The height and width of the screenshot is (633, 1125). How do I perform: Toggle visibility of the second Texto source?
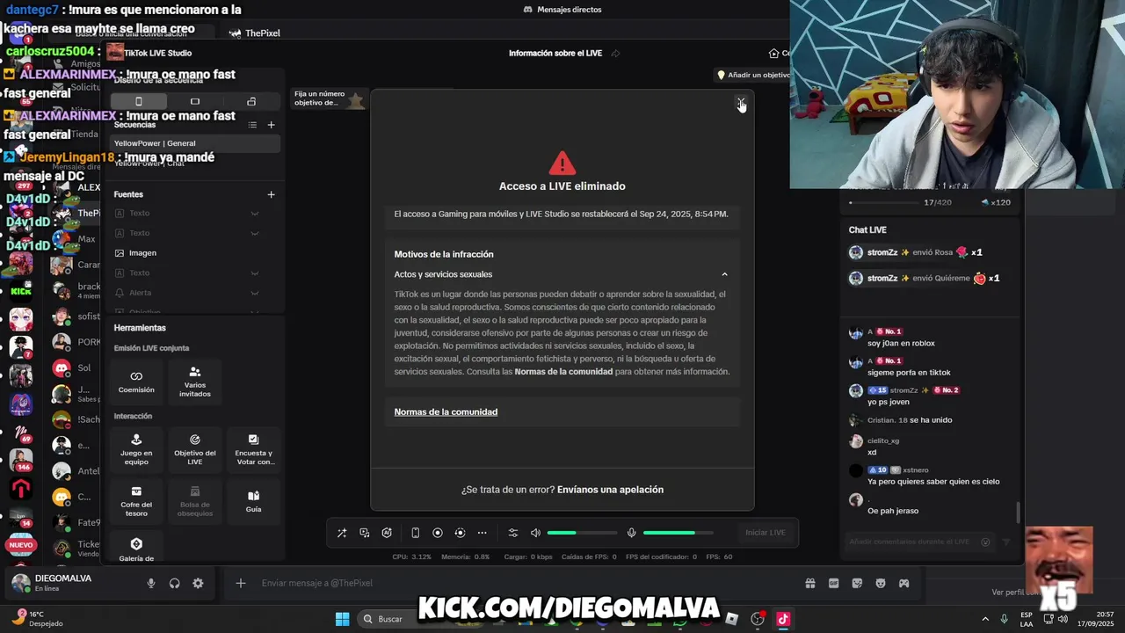(255, 233)
